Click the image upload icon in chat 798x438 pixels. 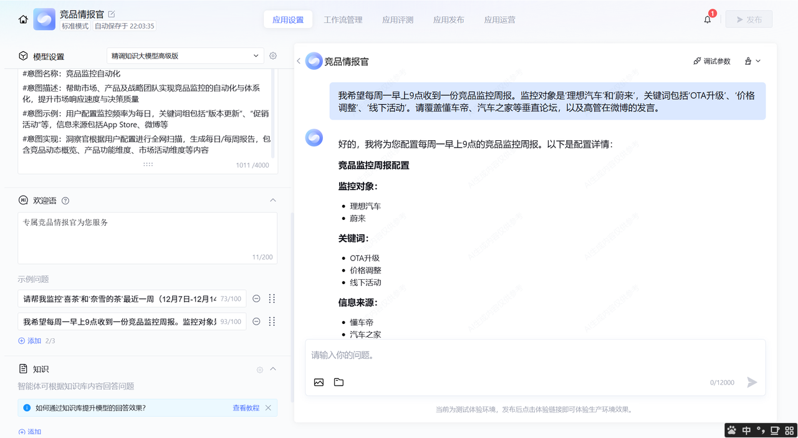pos(319,382)
